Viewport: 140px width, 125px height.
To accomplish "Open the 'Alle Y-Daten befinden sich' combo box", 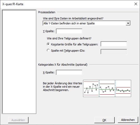I will (x=86, y=23).
